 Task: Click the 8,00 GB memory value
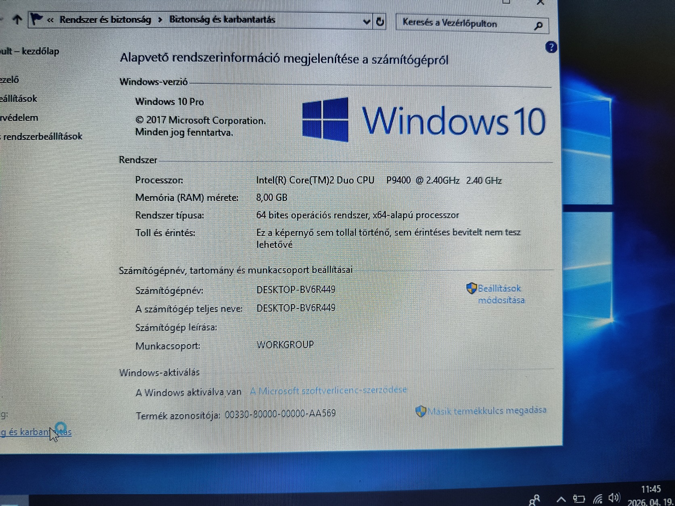click(272, 197)
